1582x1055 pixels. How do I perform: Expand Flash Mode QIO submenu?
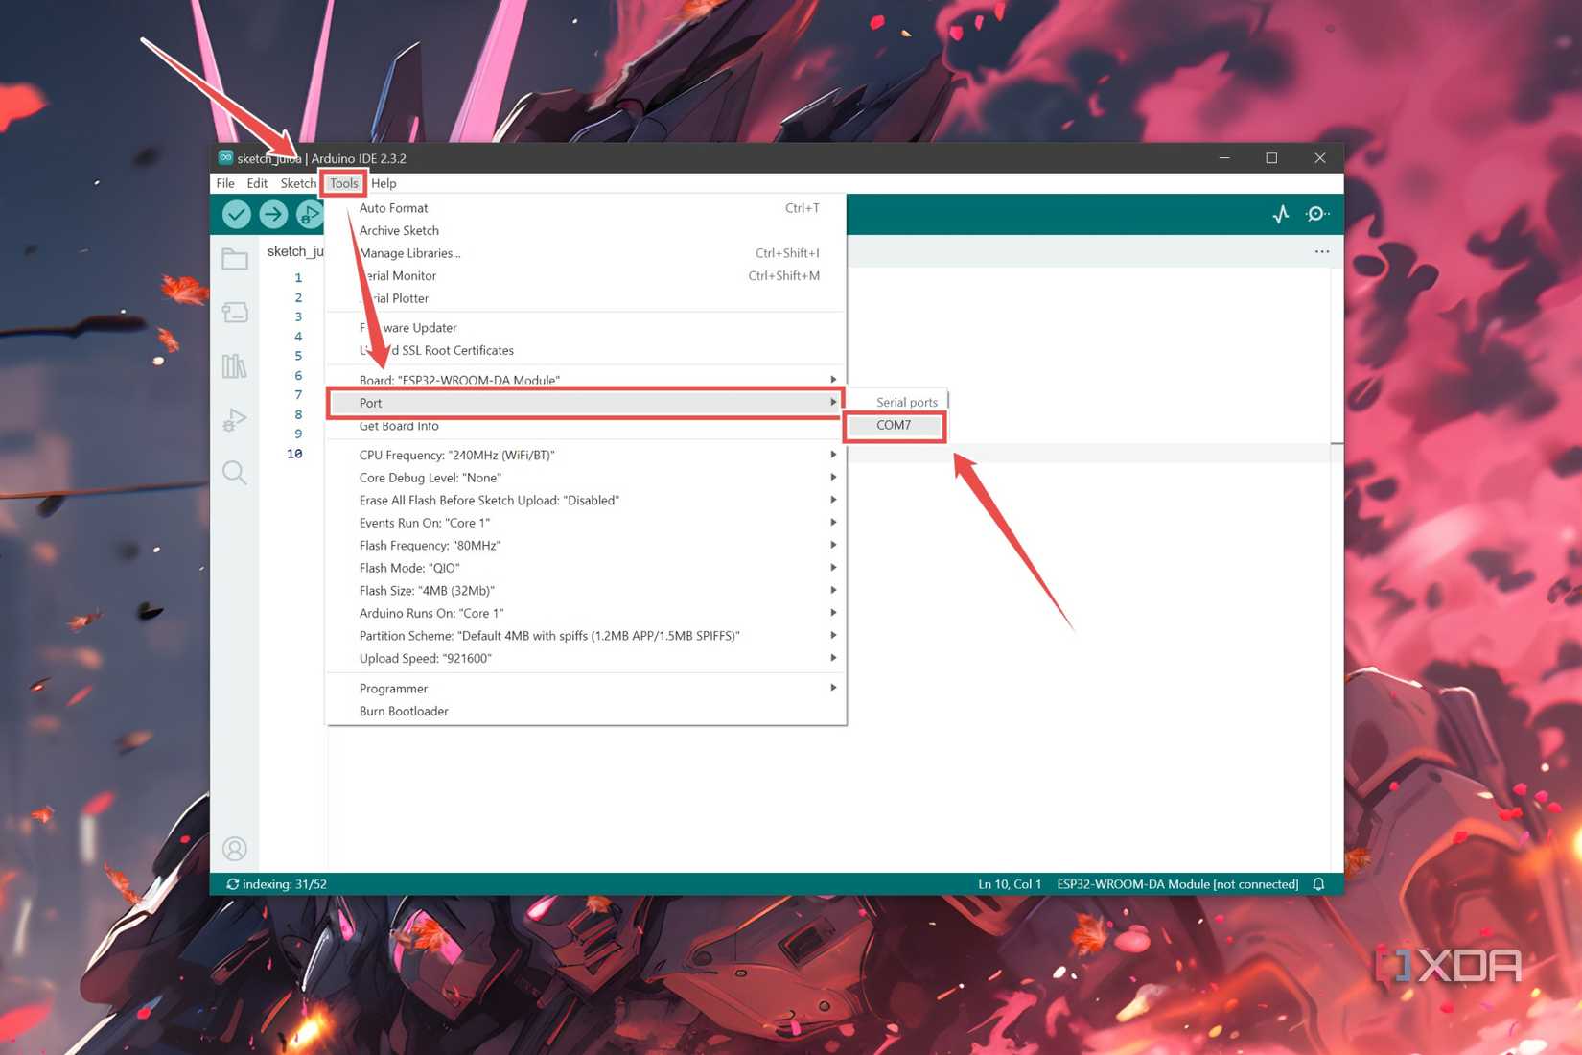[586, 568]
